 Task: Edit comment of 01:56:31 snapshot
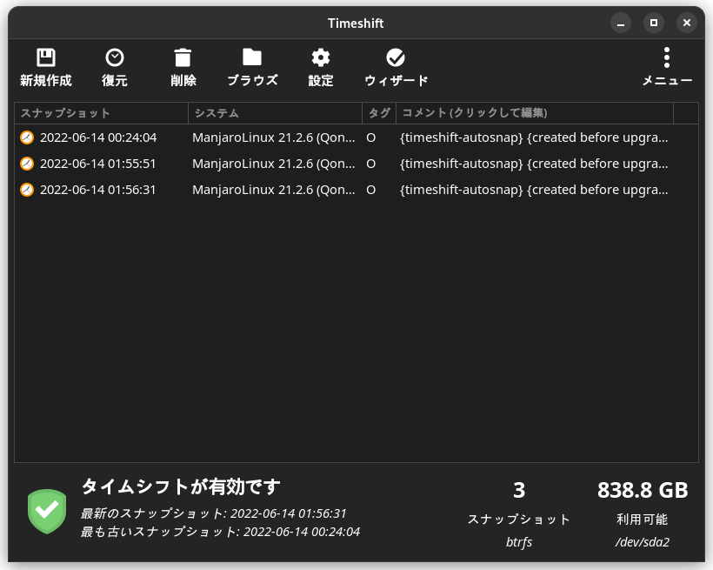(x=534, y=190)
